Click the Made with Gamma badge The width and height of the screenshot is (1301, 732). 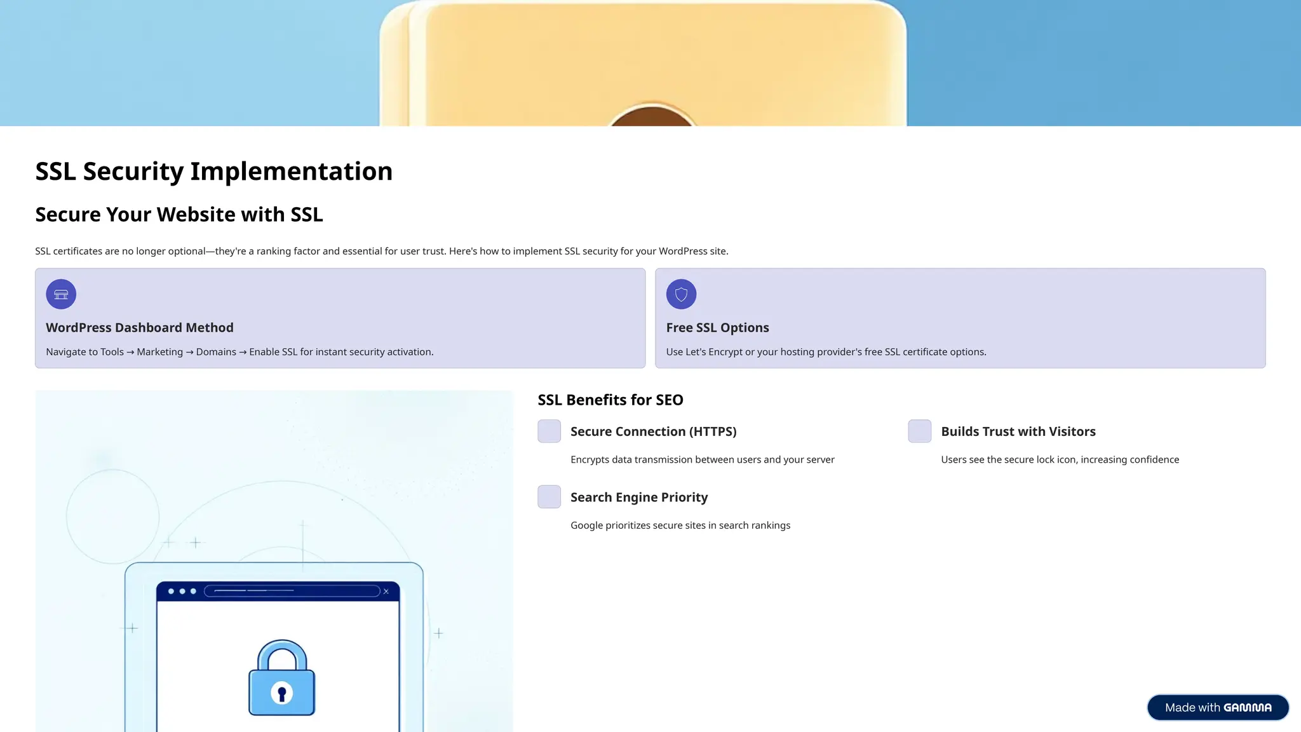(1217, 707)
